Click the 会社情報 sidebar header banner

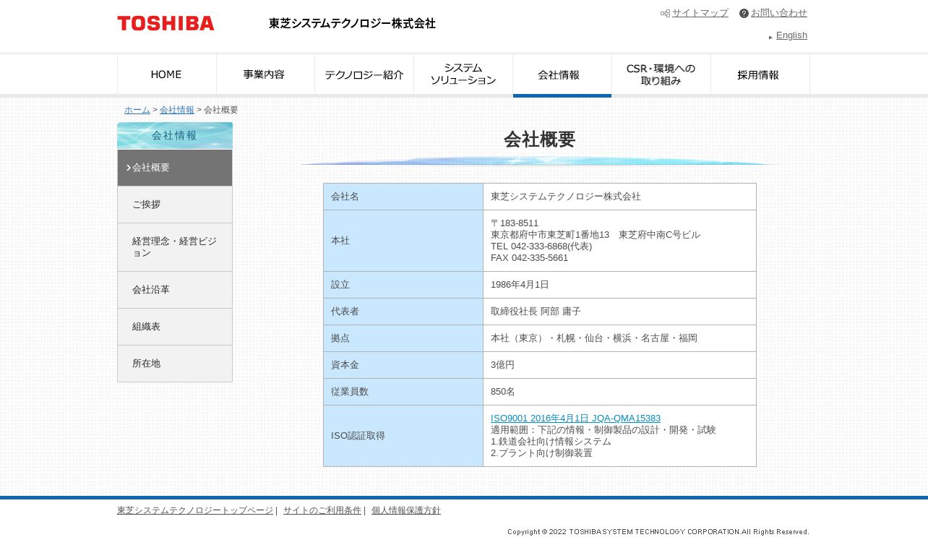(x=175, y=135)
